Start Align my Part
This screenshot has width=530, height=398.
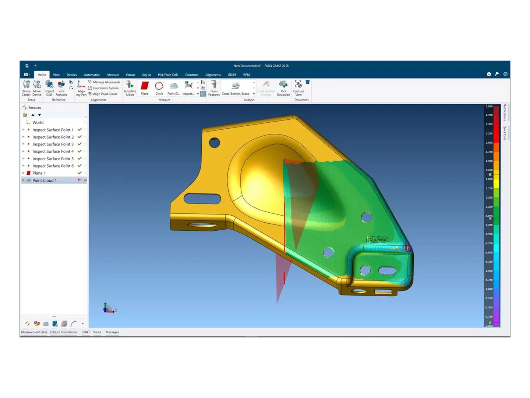81,88
